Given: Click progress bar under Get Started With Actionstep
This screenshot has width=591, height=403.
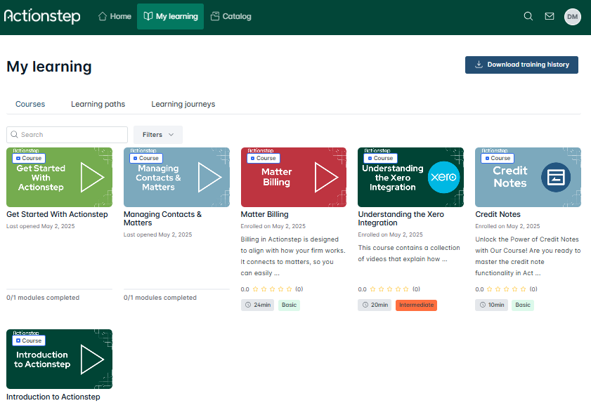Looking at the screenshot, I should click(59, 289).
